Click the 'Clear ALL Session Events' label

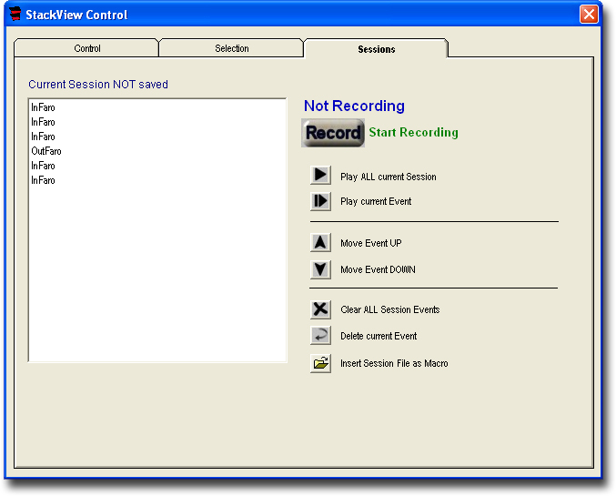(389, 309)
